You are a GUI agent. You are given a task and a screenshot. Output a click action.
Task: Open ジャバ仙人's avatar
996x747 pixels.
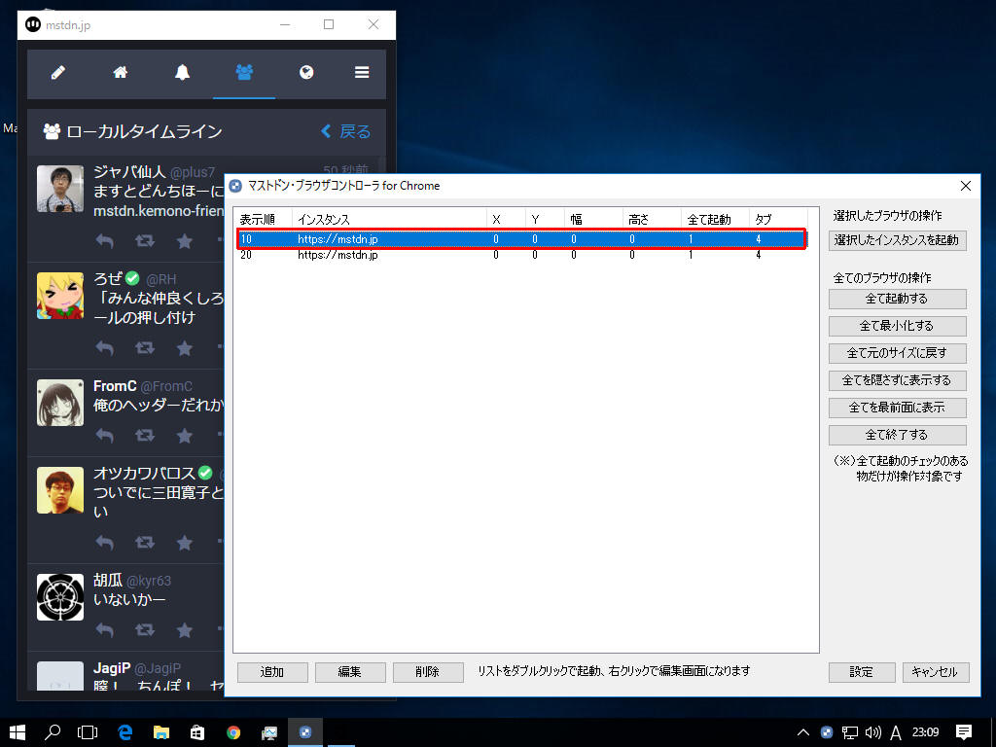pos(60,189)
